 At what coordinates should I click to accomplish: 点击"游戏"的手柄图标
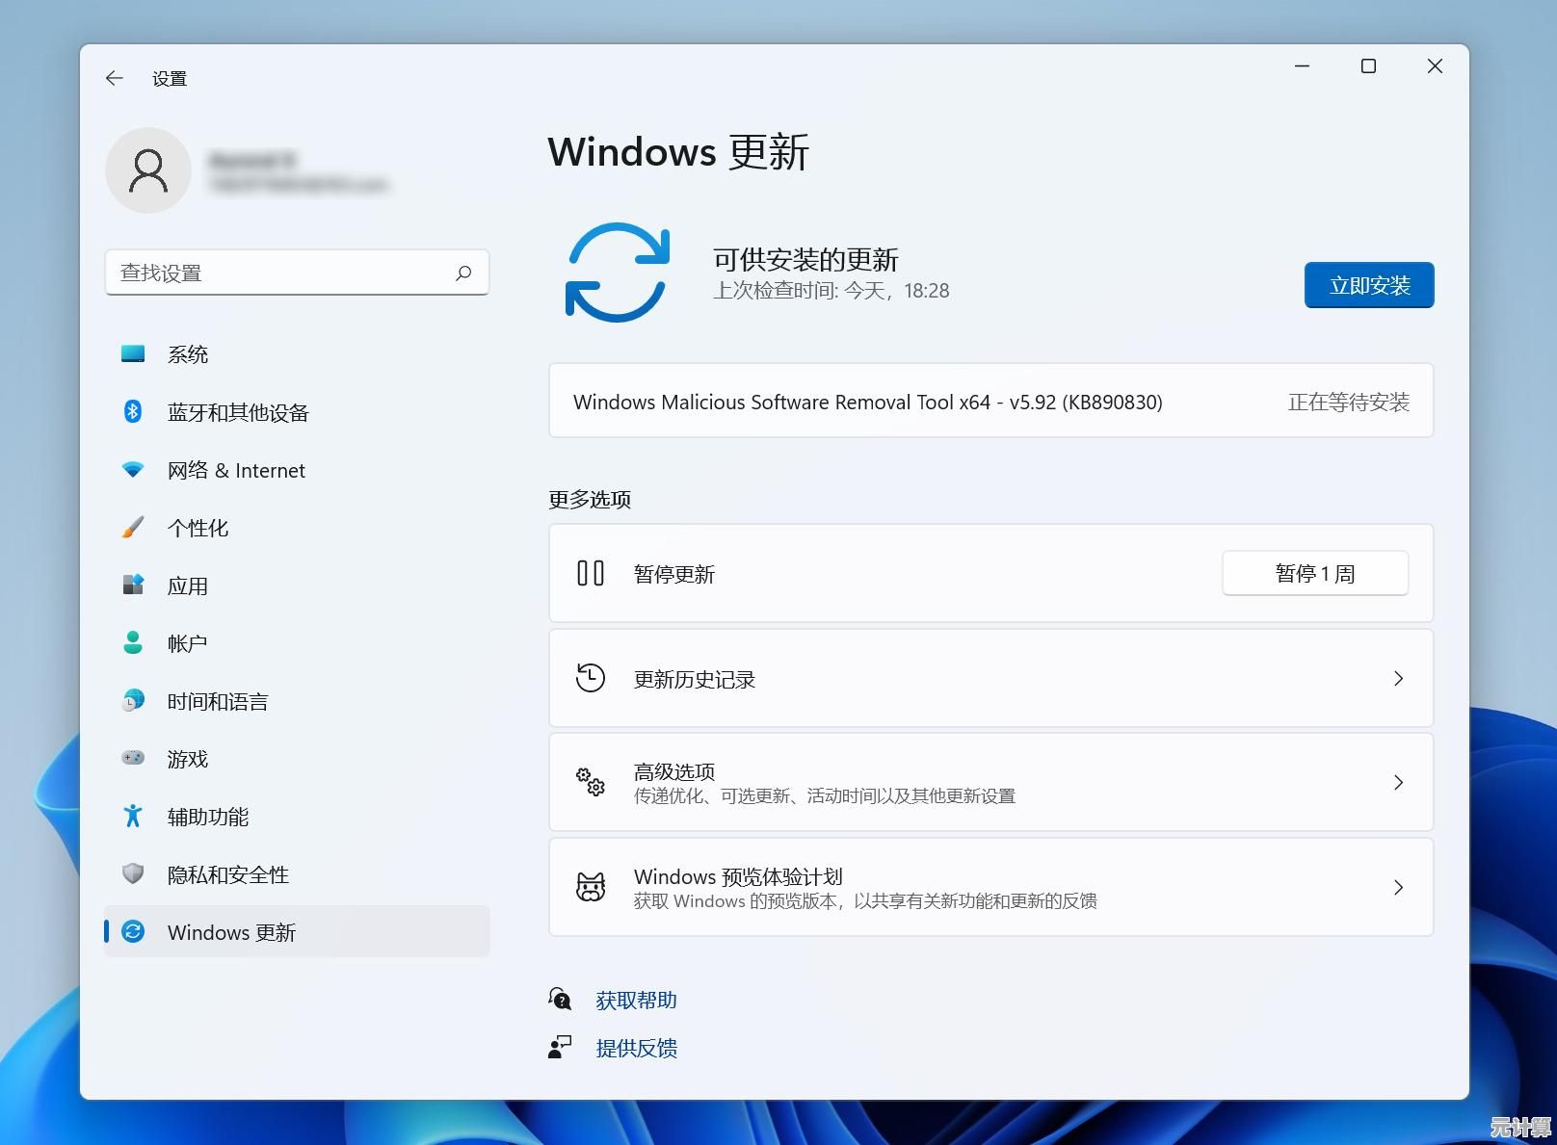[134, 759]
